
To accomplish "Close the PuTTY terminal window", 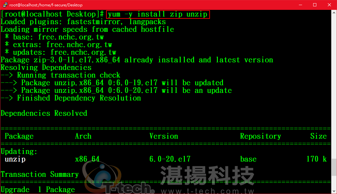I will pos(329,5).
